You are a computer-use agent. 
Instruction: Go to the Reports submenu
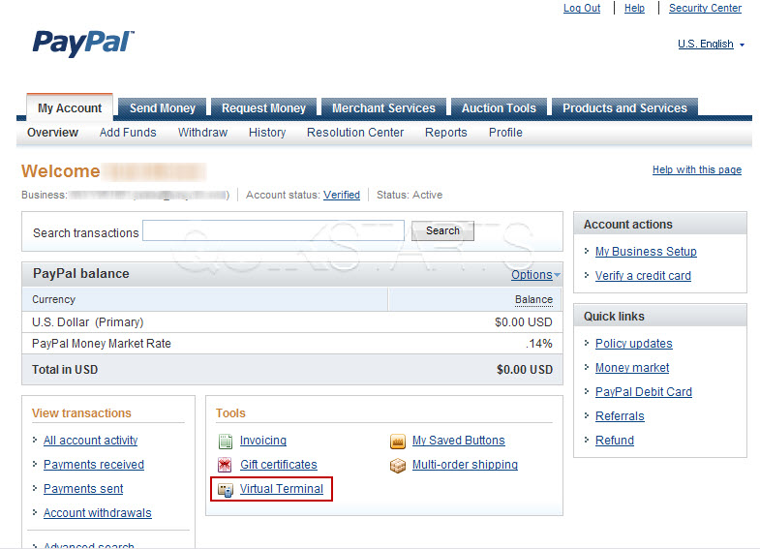pos(446,133)
